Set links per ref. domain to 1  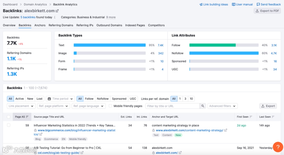point(180,99)
